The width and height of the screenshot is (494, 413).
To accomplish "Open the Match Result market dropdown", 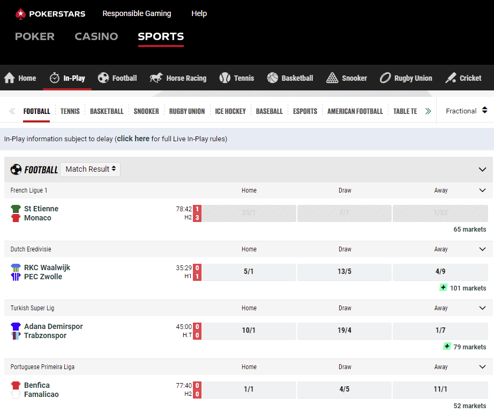I will [91, 169].
